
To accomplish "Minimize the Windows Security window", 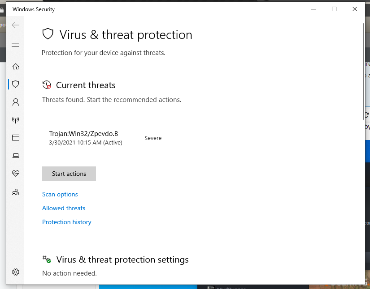I will [x=313, y=9].
